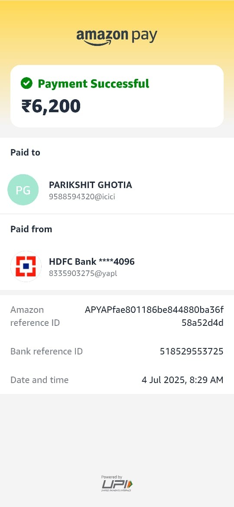Image resolution: width=234 pixels, height=507 pixels.
Task: Click the UPI ID 9588594320@icici
Action: click(x=82, y=197)
